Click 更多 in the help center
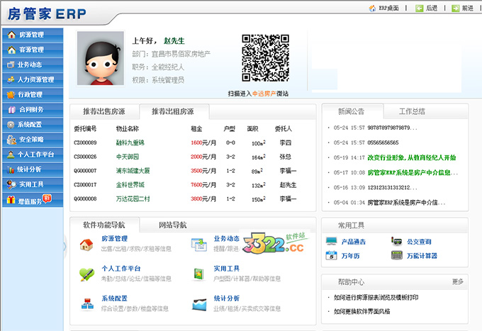This screenshot has width=482, height=331. point(458,281)
